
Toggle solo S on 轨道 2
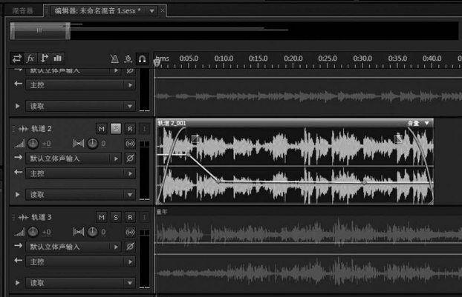(x=116, y=128)
